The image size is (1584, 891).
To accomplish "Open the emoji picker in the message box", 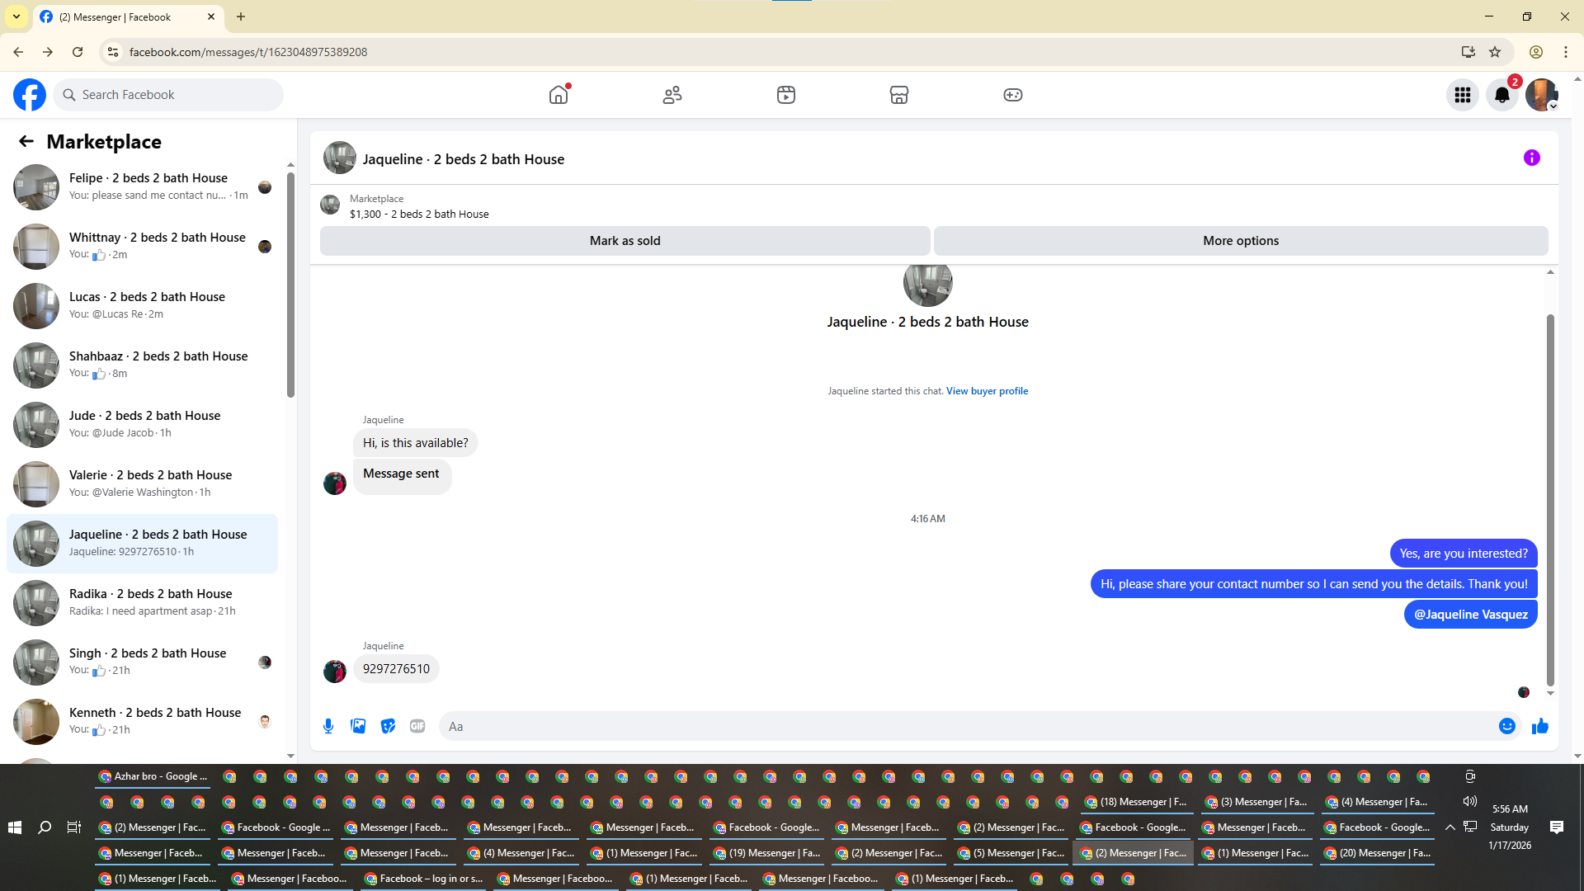I will coord(1506,726).
